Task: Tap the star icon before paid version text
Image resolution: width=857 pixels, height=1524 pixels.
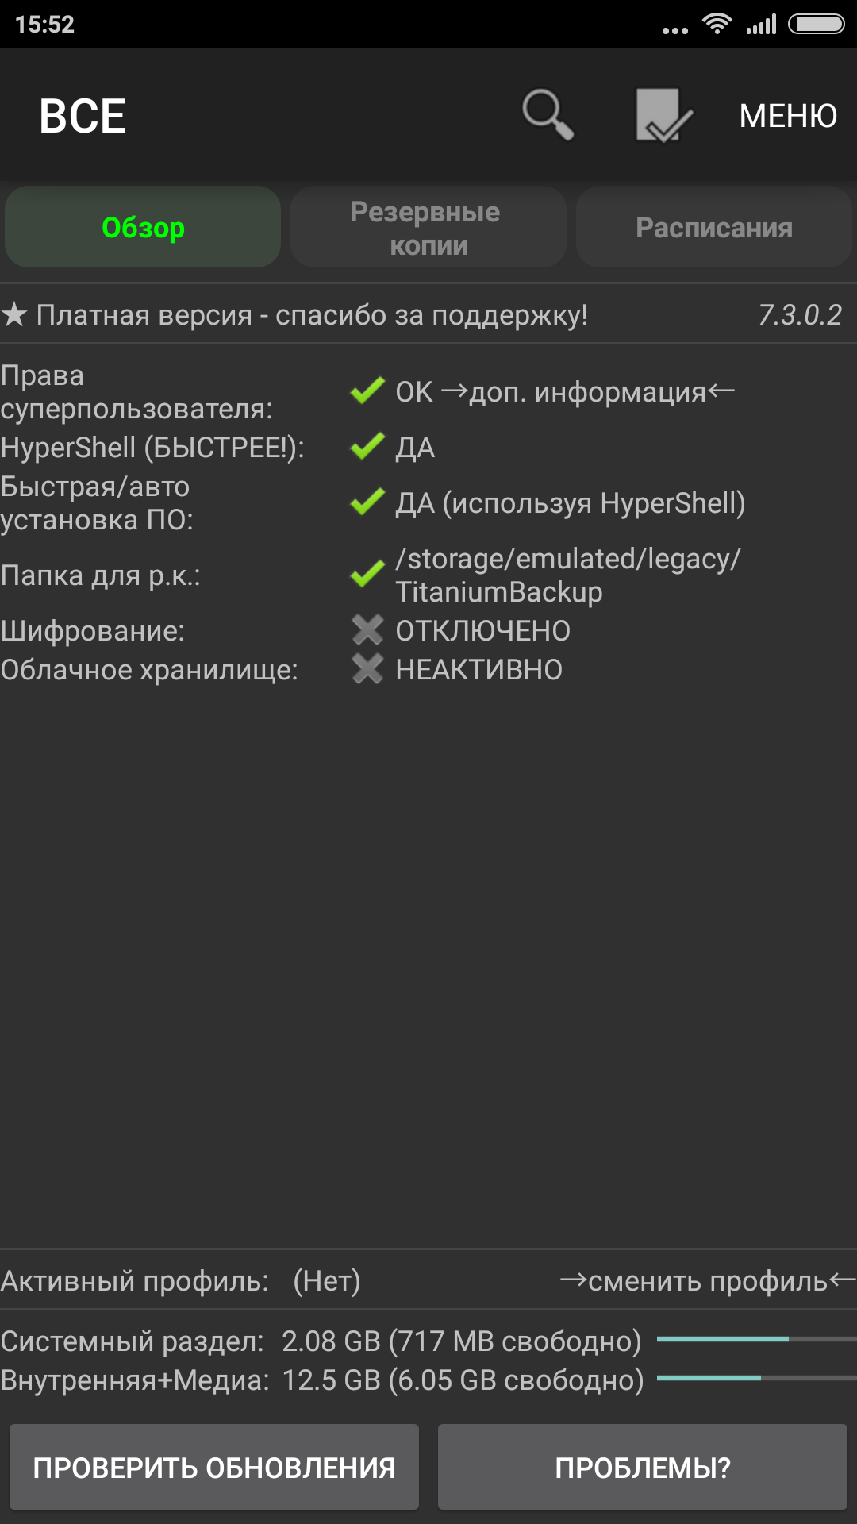Action: point(14,315)
